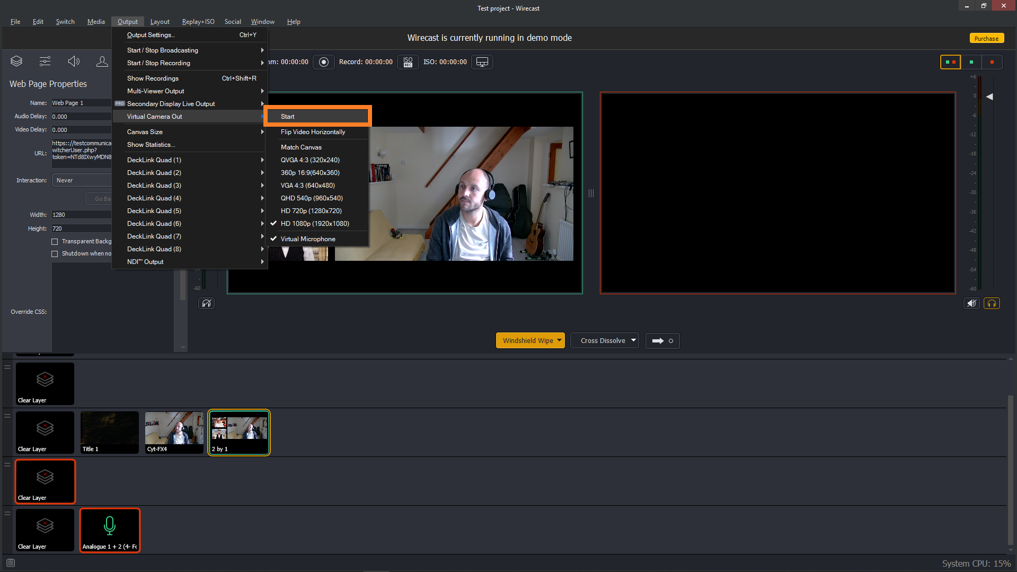Expand the Canvas Size submenu

(x=190, y=132)
